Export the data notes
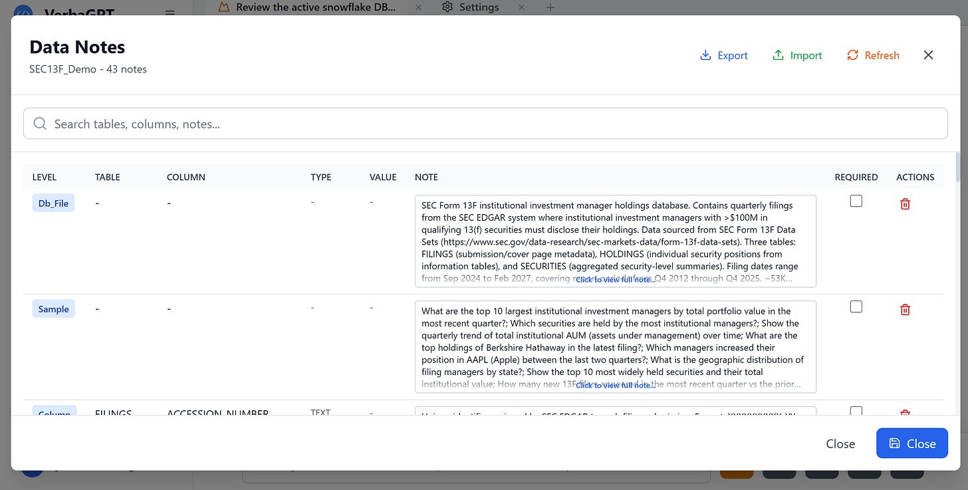968x490 pixels. pyautogui.click(x=724, y=55)
